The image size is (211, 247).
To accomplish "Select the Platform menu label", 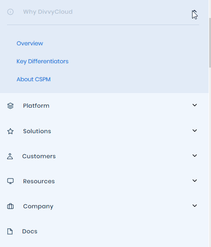I will 36,106.
